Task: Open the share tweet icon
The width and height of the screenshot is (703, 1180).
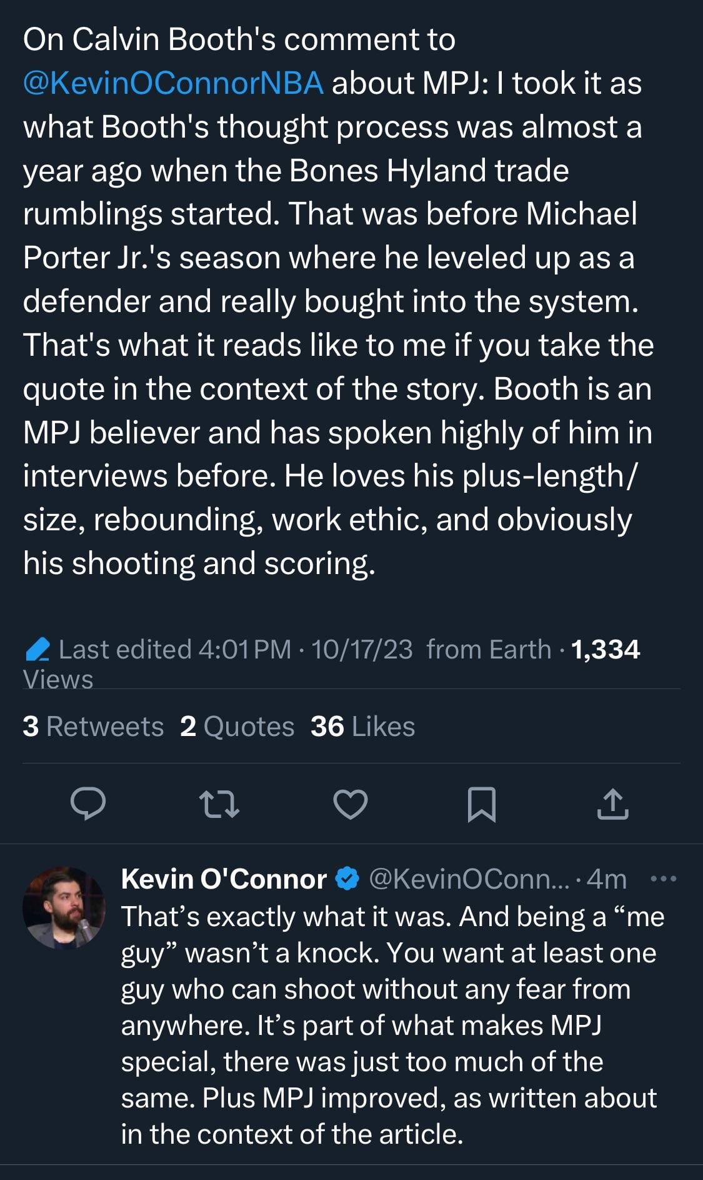Action: point(613,804)
